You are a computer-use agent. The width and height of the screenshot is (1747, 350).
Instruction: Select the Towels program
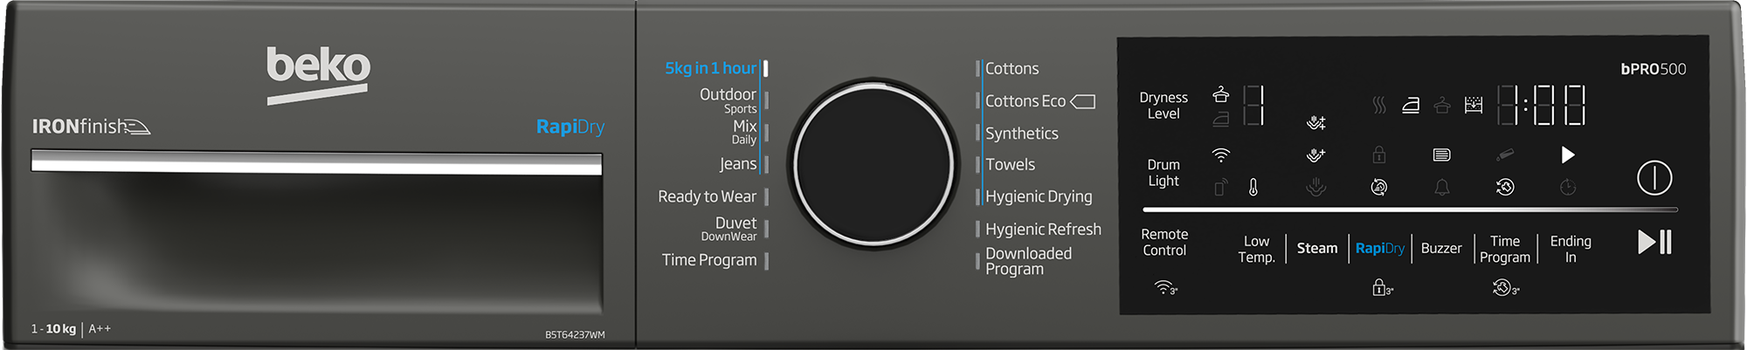[x=1010, y=164]
